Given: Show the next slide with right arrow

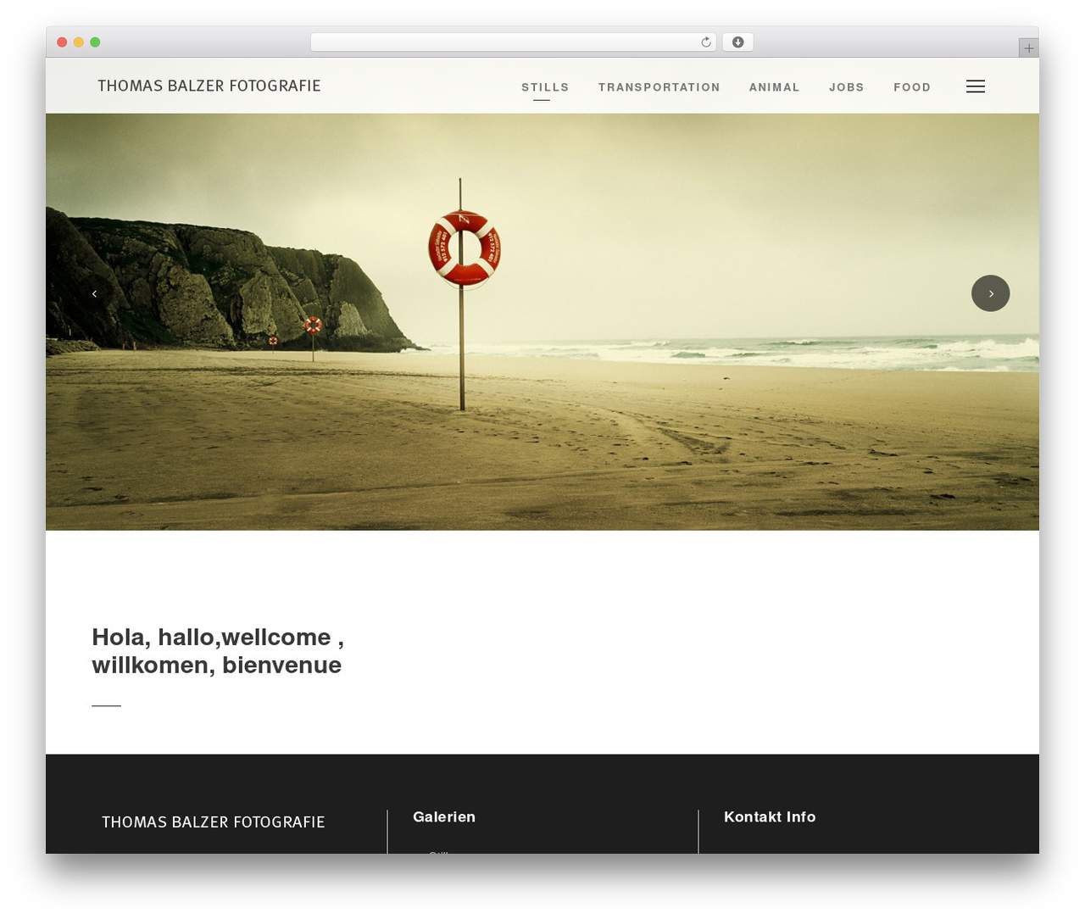Looking at the screenshot, I should [990, 293].
